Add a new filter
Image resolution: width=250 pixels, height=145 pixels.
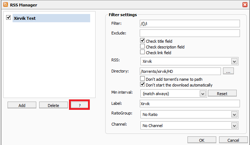coord(22,105)
